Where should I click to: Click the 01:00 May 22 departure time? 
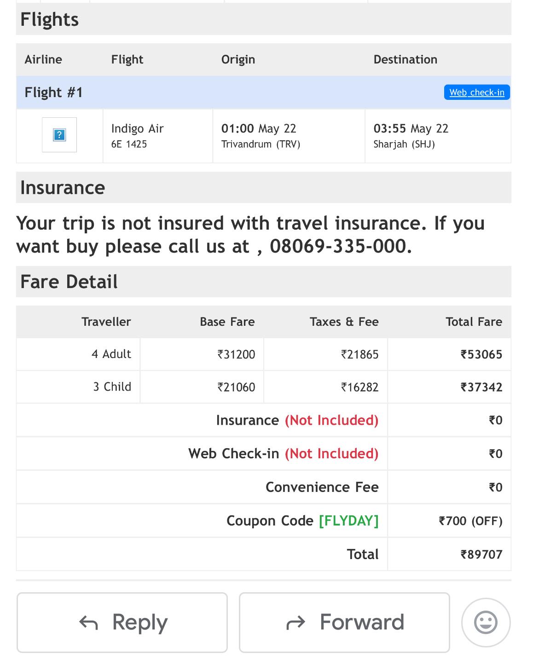pyautogui.click(x=259, y=128)
